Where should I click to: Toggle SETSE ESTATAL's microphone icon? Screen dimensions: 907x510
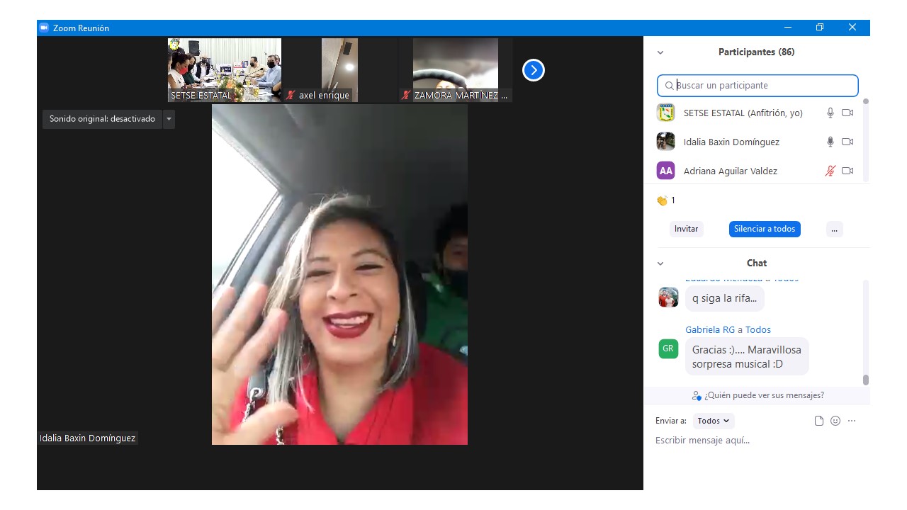(x=830, y=113)
